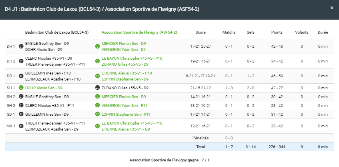Click green smiley beside VIGNERON Yoan in SH 3

(x=97, y=105)
